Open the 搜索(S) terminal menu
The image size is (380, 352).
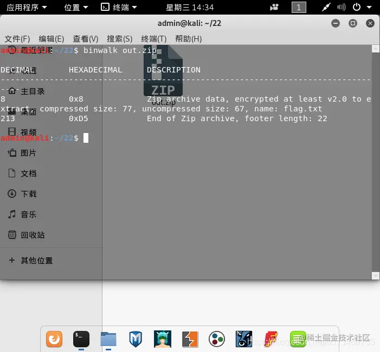click(120, 39)
